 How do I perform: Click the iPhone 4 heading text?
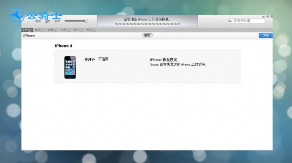tap(64, 46)
